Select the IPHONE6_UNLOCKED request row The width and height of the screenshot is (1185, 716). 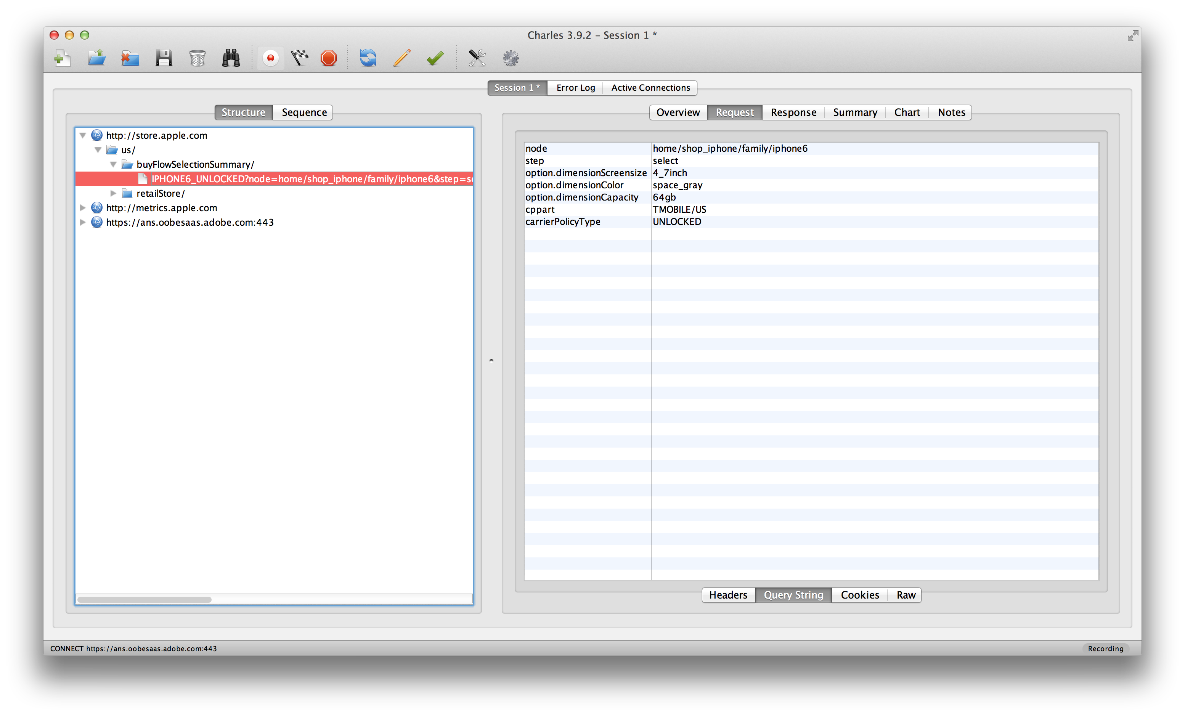(274, 179)
